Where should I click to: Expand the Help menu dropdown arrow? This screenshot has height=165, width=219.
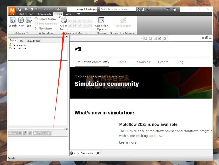(x=179, y=9)
